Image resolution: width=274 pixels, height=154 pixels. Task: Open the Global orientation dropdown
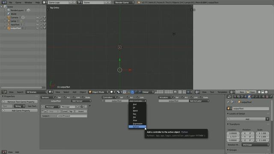click(x=148, y=92)
